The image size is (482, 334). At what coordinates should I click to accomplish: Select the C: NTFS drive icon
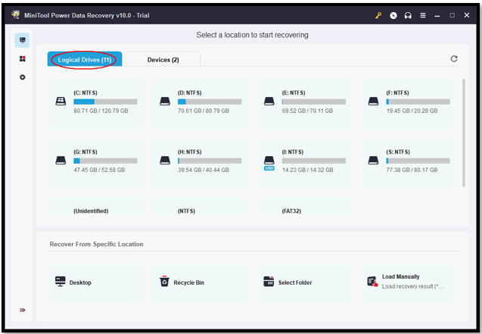pyautogui.click(x=61, y=101)
